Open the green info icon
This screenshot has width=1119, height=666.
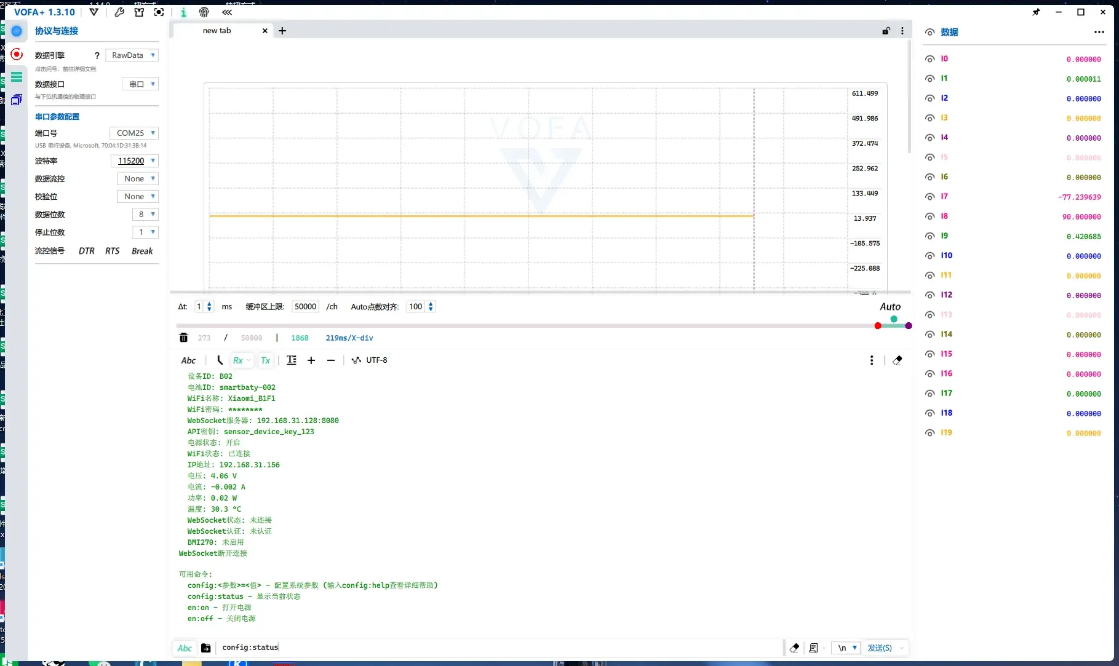[183, 12]
